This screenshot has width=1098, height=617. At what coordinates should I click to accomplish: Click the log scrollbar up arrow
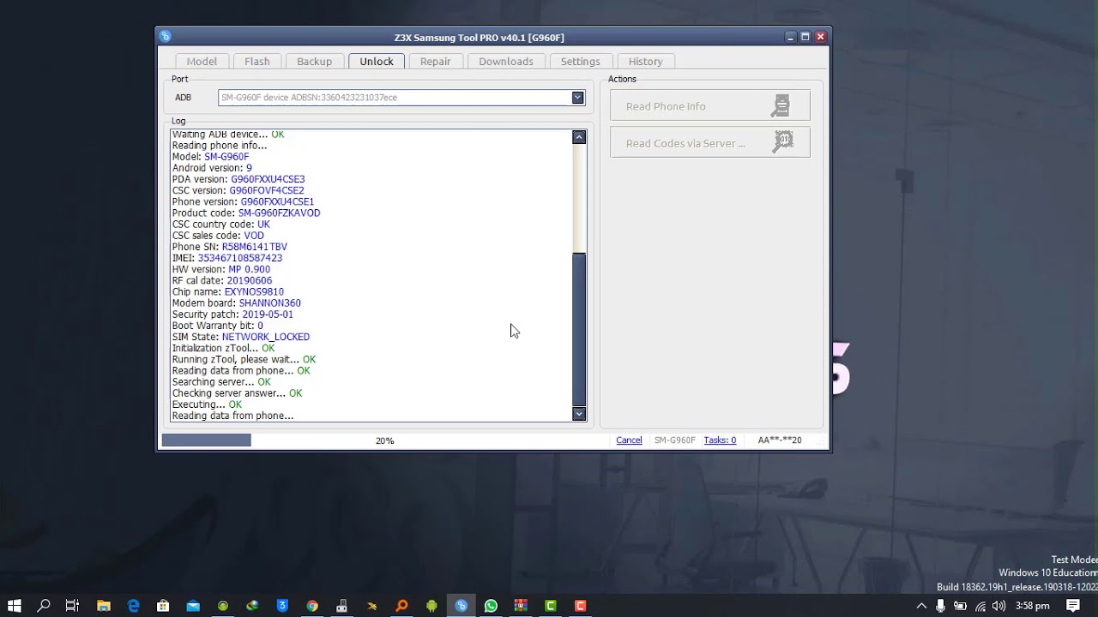tap(579, 137)
